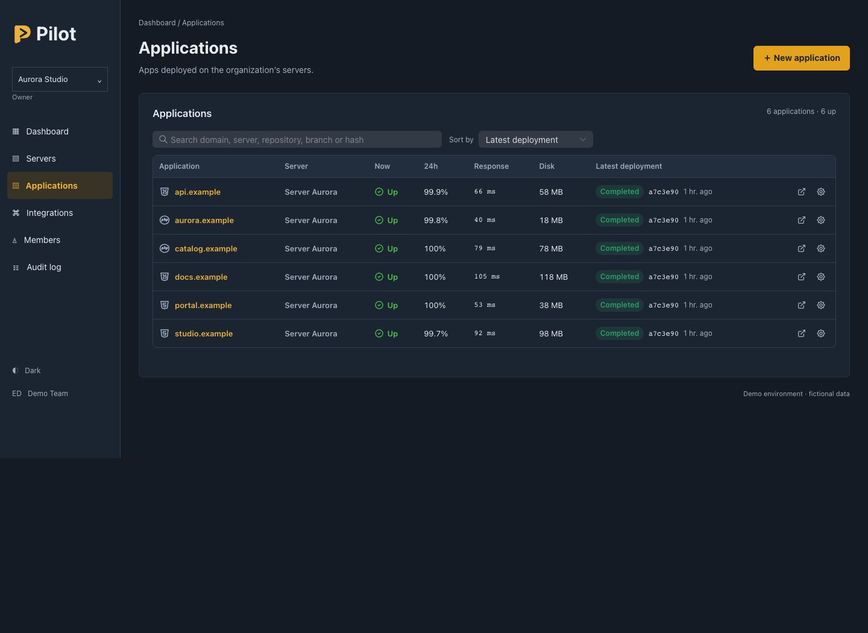Open the catalog.example application link
Viewport: 868px width, 633px height.
[206, 248]
